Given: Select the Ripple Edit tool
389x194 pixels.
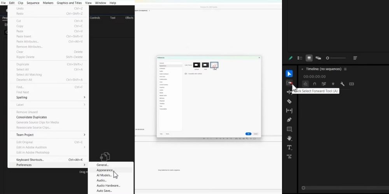Looking at the screenshot, I should (x=289, y=92).
